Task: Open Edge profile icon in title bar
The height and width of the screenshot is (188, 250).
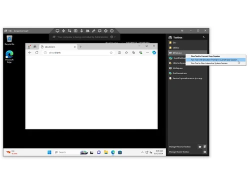Action: 29,47
